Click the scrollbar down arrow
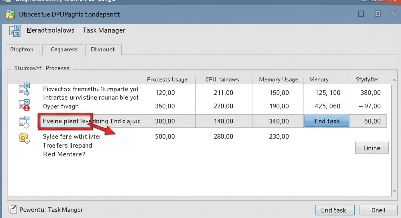The height and width of the screenshot is (218, 401). [x=394, y=191]
